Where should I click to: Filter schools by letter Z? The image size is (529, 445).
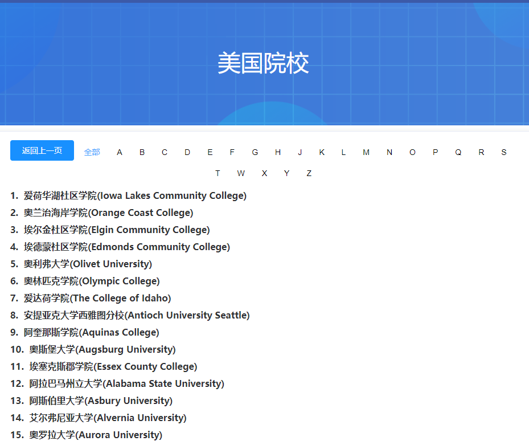pos(309,173)
